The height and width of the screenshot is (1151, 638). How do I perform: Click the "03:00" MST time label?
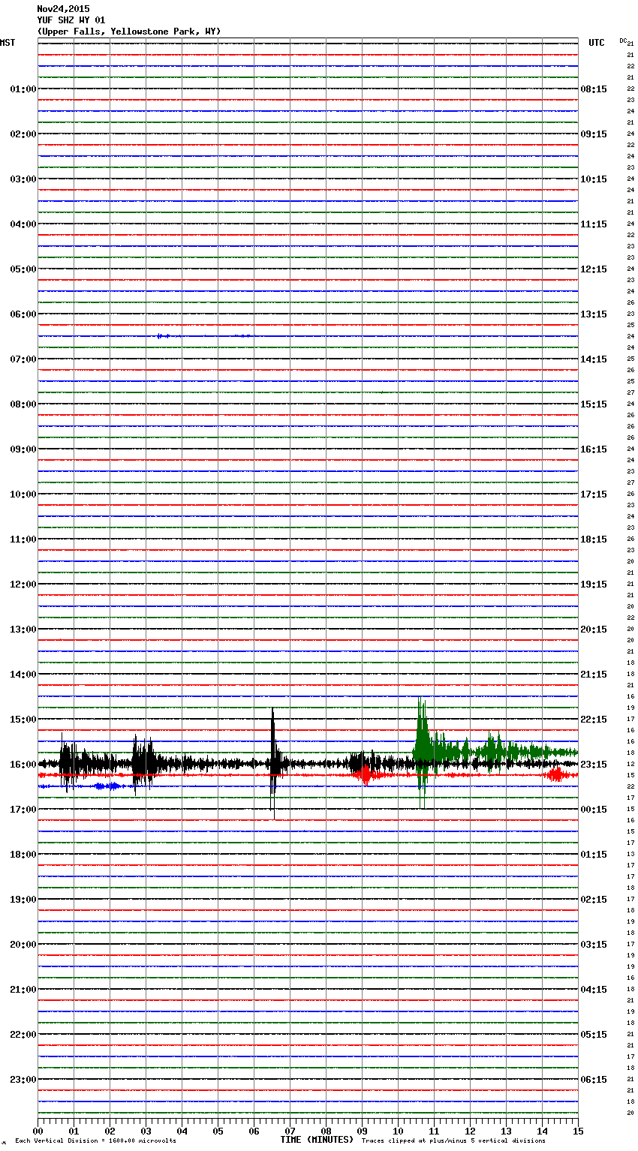click(23, 179)
